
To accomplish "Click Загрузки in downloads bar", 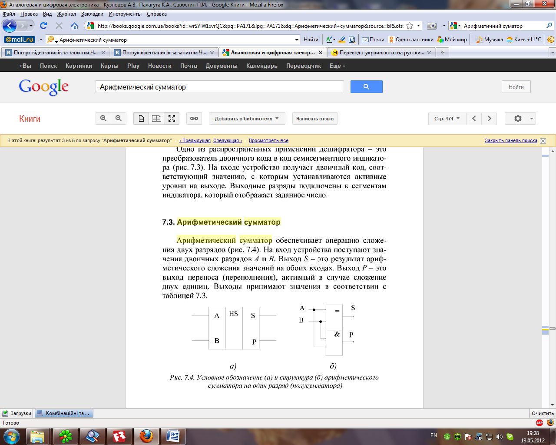I will (x=17, y=413).
